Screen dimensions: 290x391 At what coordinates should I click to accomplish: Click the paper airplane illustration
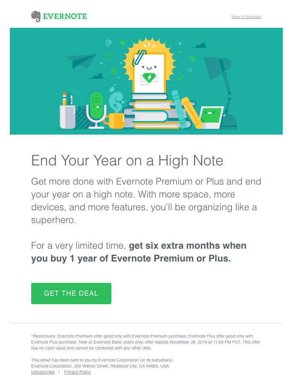pos(84,61)
